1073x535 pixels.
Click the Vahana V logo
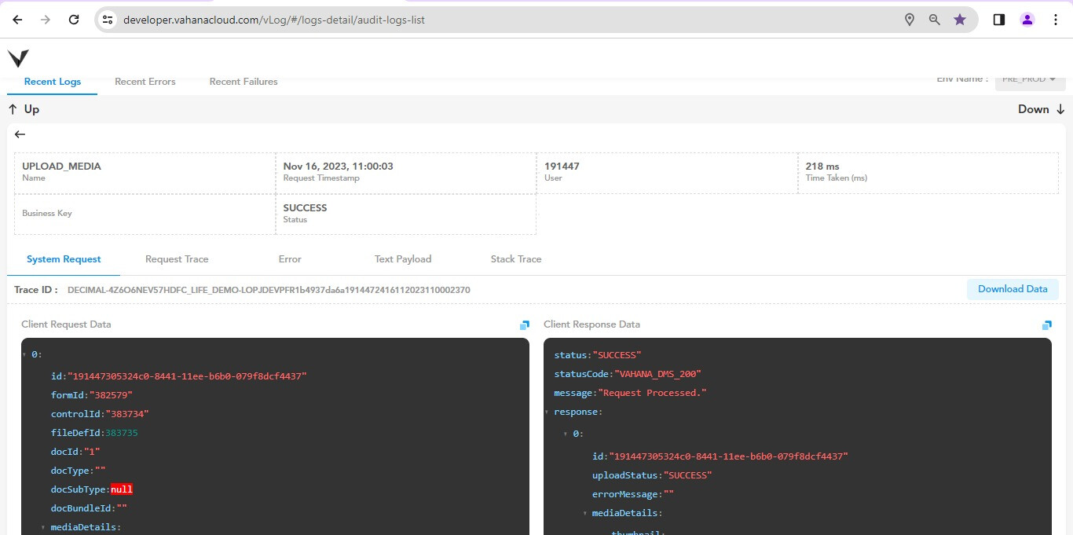pyautogui.click(x=18, y=58)
